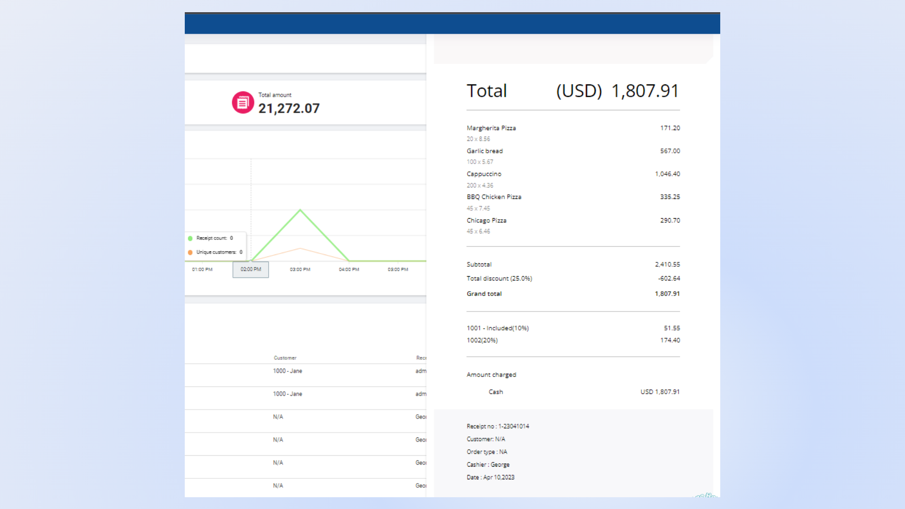
Task: Click the 05:00 PM axis label
Action: (398, 270)
